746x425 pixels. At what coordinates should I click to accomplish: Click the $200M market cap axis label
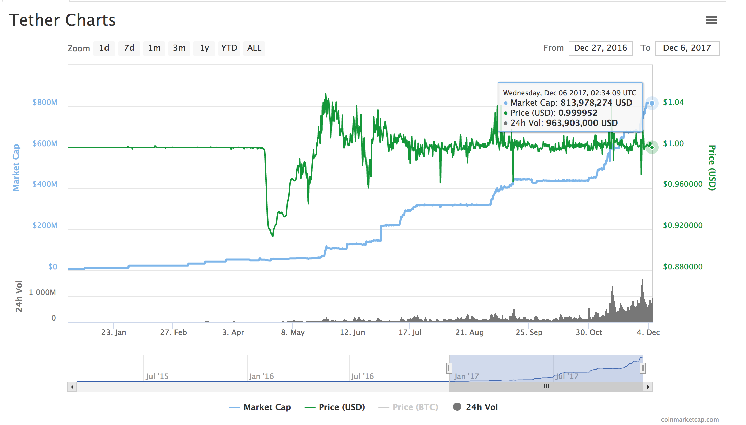tap(45, 225)
